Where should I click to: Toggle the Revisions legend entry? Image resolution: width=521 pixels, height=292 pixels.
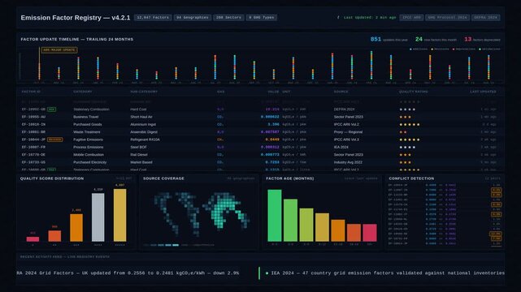440,49
